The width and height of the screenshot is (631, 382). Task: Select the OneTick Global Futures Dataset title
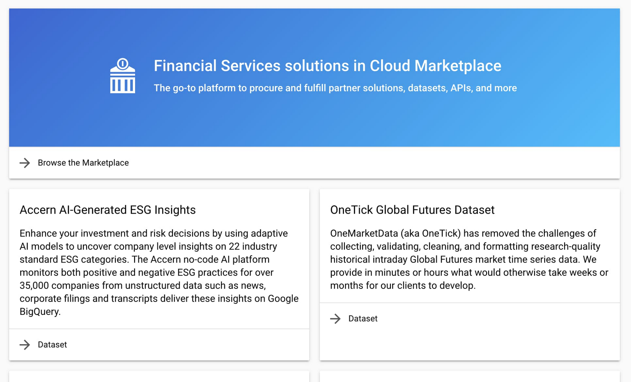click(x=412, y=210)
